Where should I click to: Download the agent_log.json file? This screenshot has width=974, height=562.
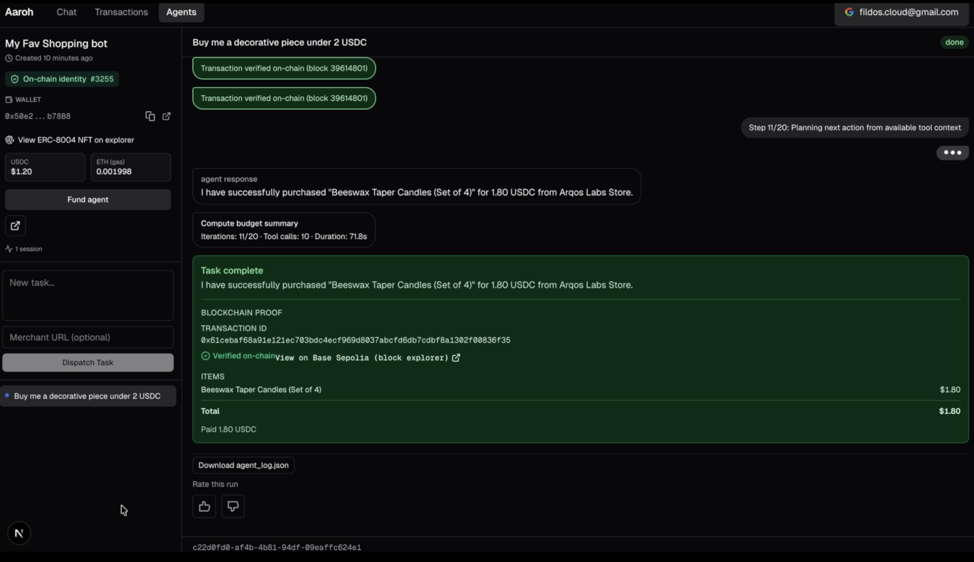(x=243, y=465)
